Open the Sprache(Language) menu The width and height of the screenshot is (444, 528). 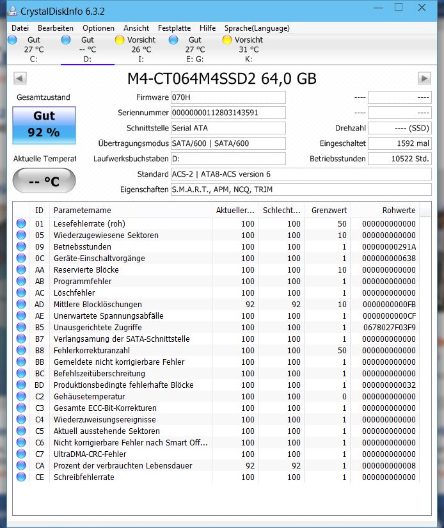pyautogui.click(x=257, y=28)
